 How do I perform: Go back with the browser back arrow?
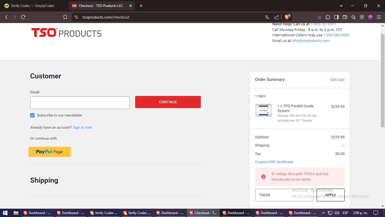(6, 17)
